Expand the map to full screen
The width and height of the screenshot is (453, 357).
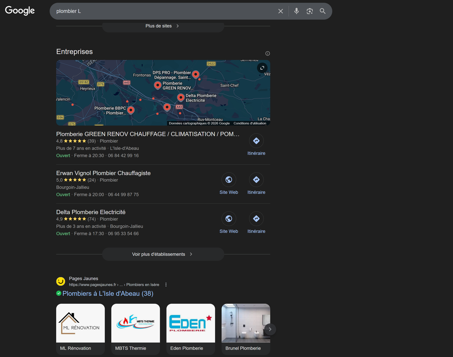click(262, 68)
